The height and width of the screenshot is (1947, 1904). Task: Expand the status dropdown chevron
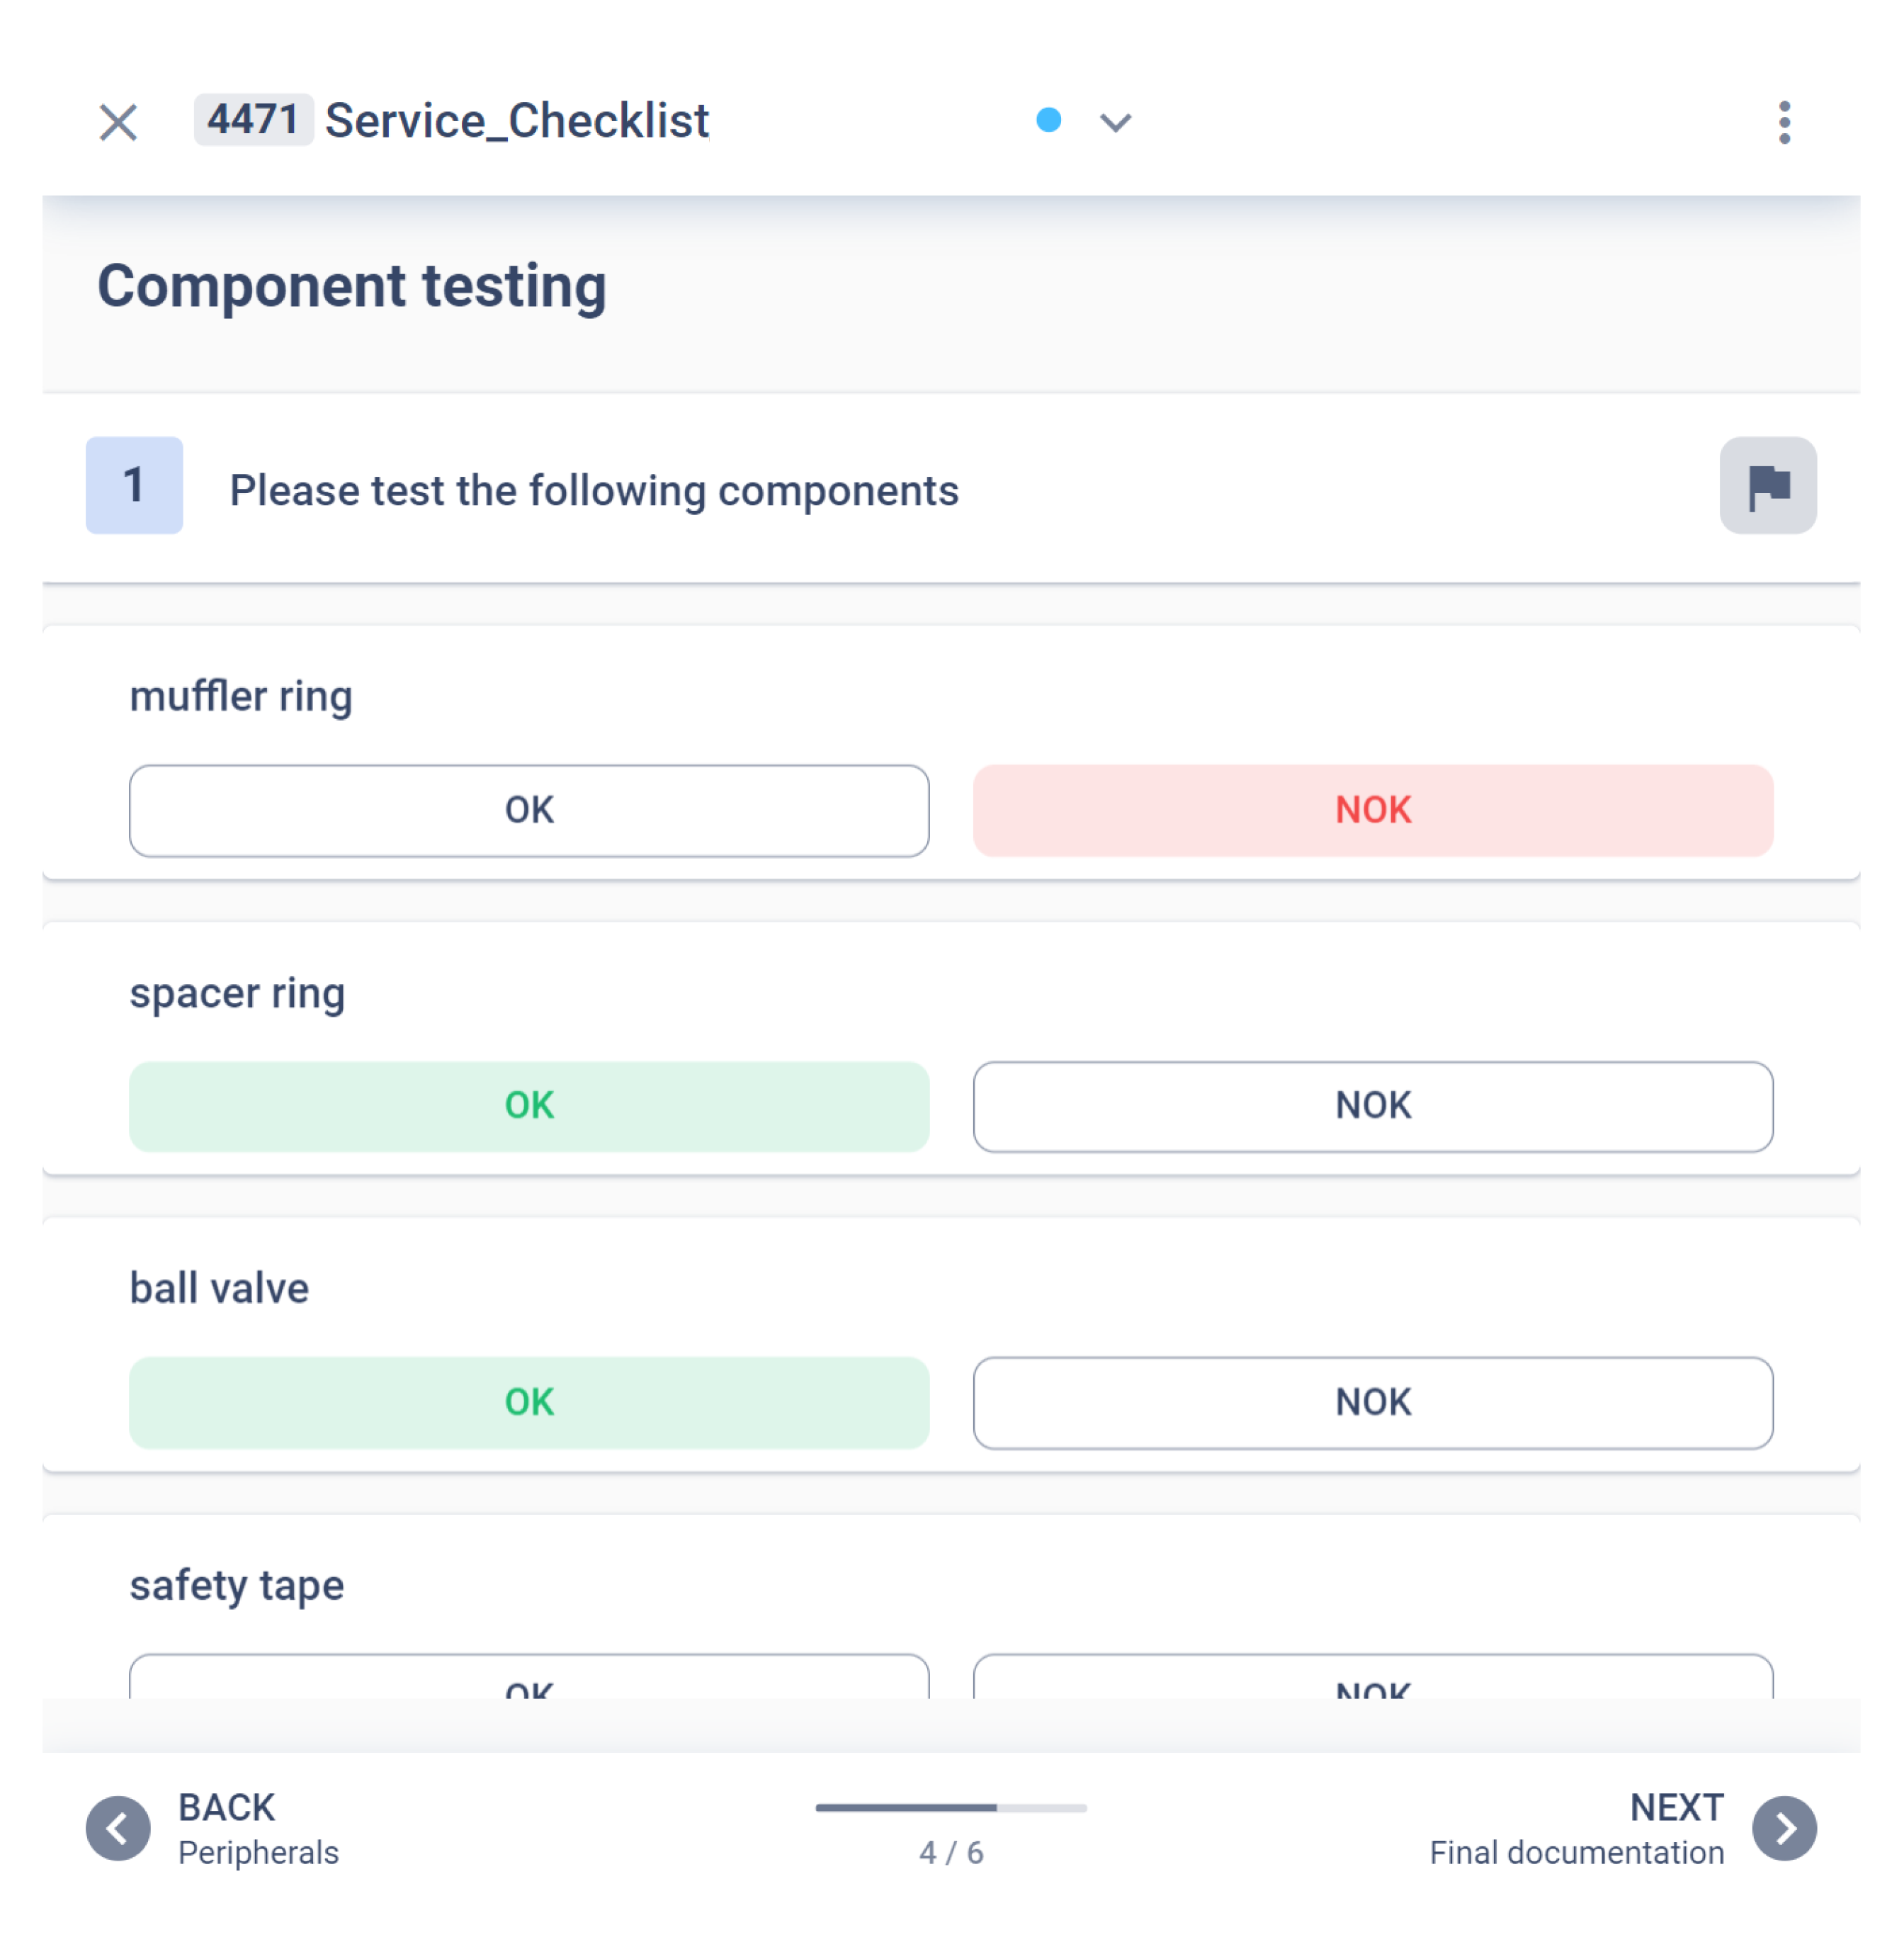[1118, 122]
